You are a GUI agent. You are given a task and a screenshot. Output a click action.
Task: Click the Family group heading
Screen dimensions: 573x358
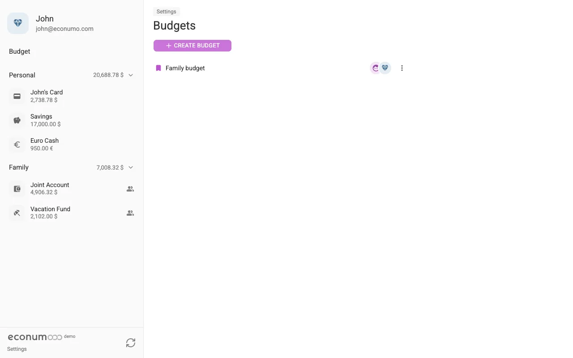point(19,167)
